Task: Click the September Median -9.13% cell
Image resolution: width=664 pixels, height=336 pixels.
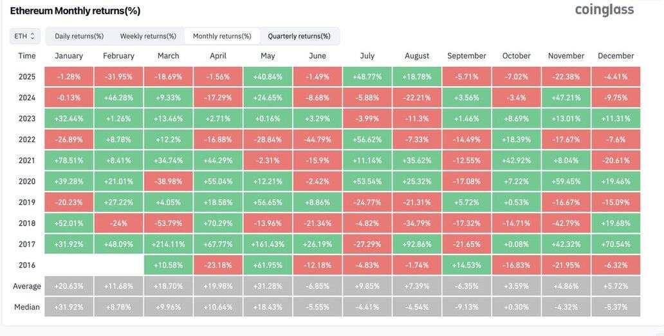Action: point(466,307)
